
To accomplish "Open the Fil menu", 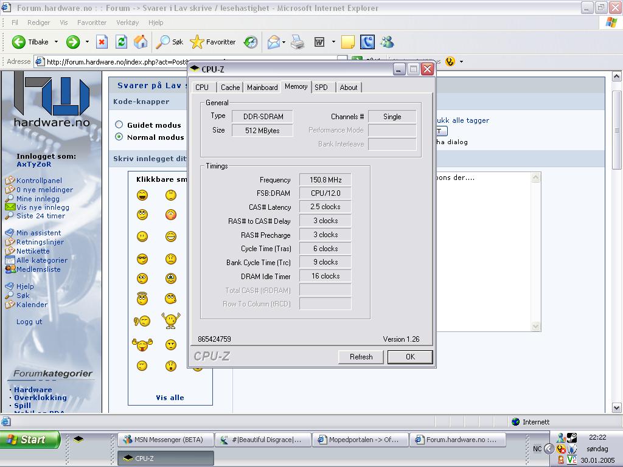I will coord(15,22).
